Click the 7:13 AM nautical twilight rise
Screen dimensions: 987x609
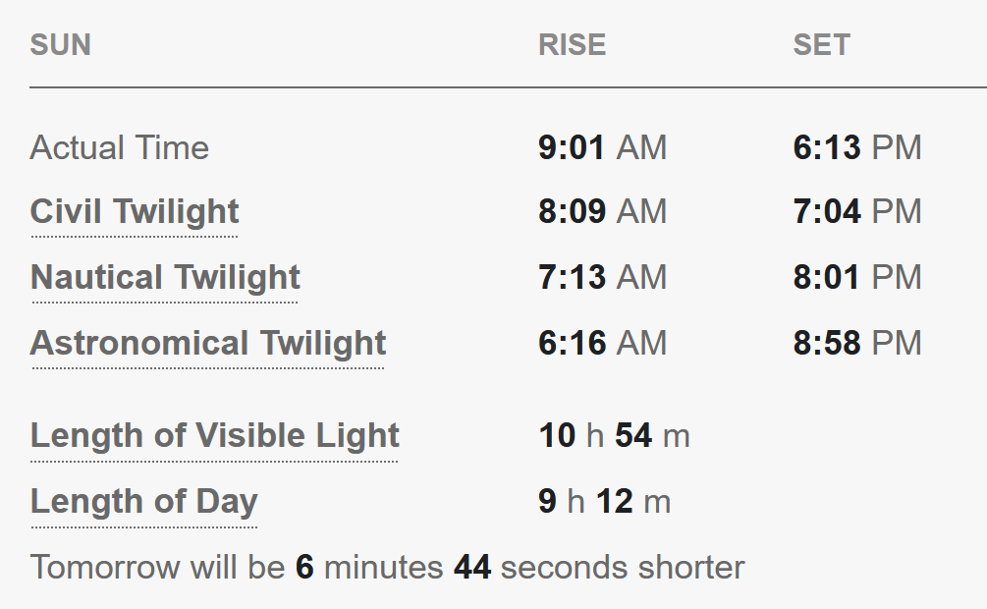(602, 277)
